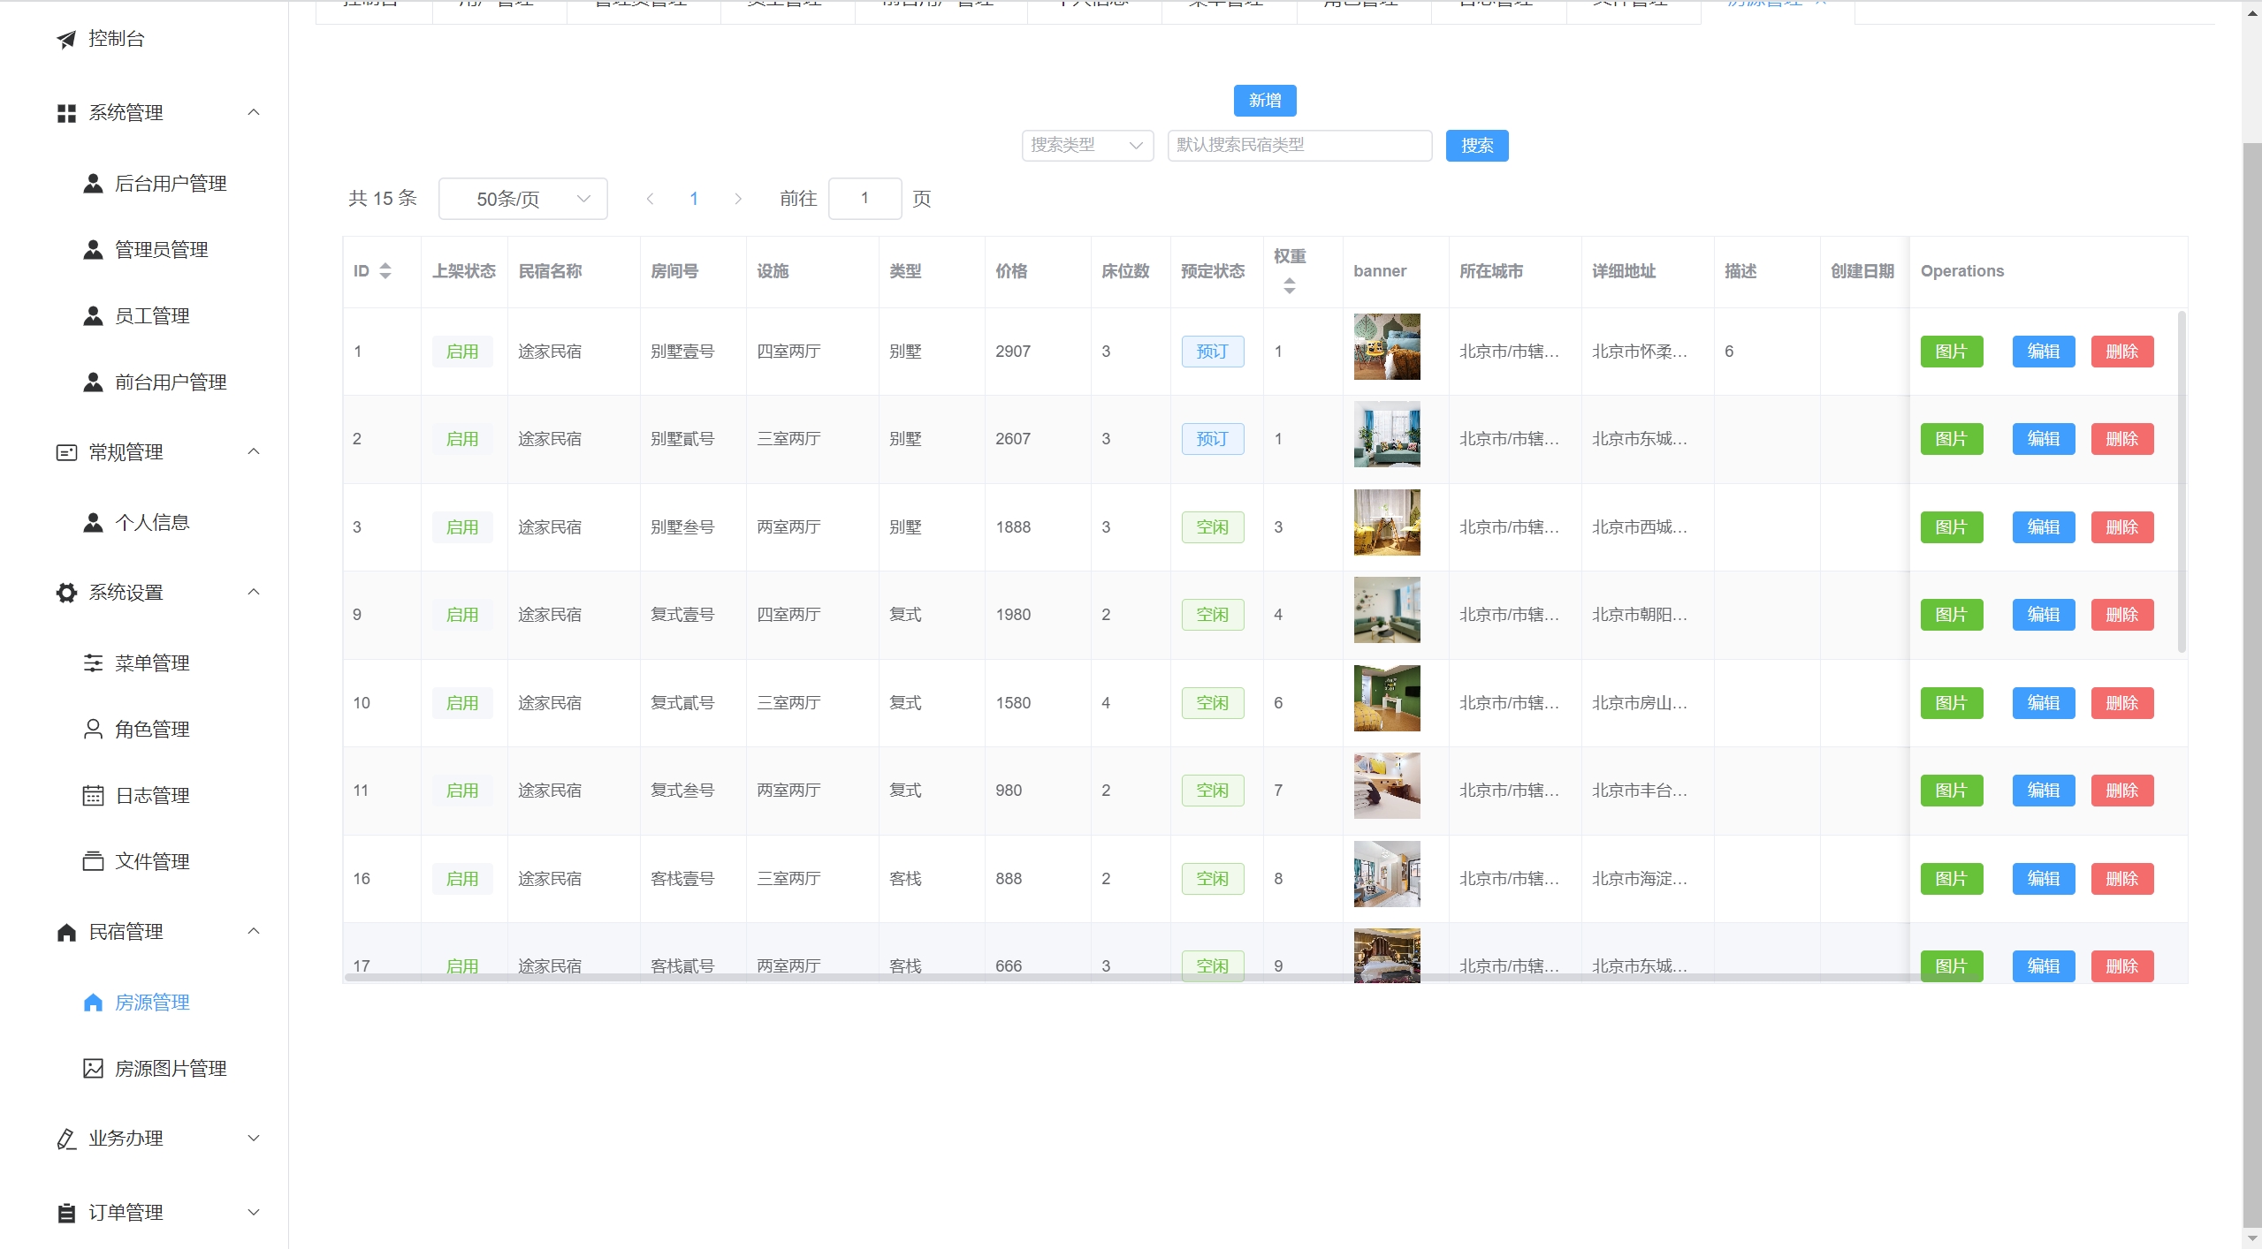Open the 搜索类型 dropdown
Image resolution: width=2262 pixels, height=1249 pixels.
[x=1087, y=146]
